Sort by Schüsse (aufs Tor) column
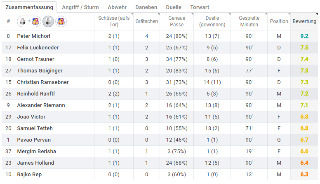The image size is (320, 184). 114,21
